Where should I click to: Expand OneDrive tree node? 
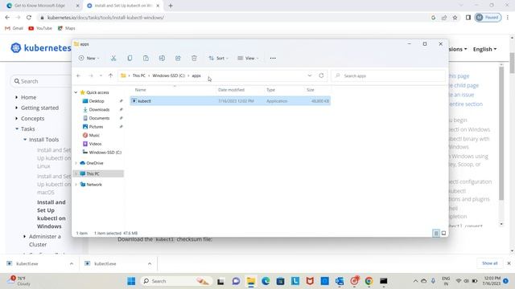(76, 163)
